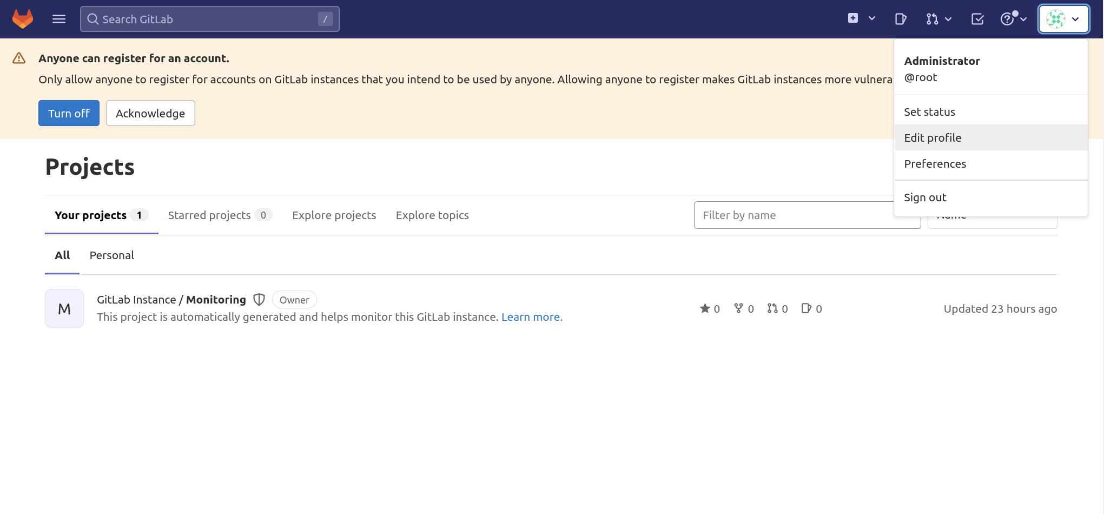
Task: Open the Help dropdown menu
Action: pyautogui.click(x=1013, y=19)
